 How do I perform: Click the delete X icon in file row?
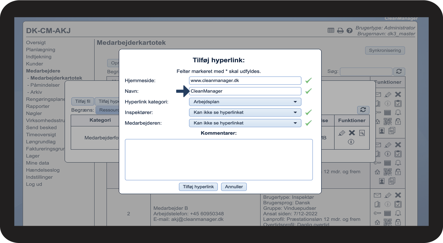[x=352, y=133]
